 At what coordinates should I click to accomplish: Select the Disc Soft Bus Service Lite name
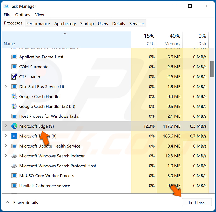point(43,87)
